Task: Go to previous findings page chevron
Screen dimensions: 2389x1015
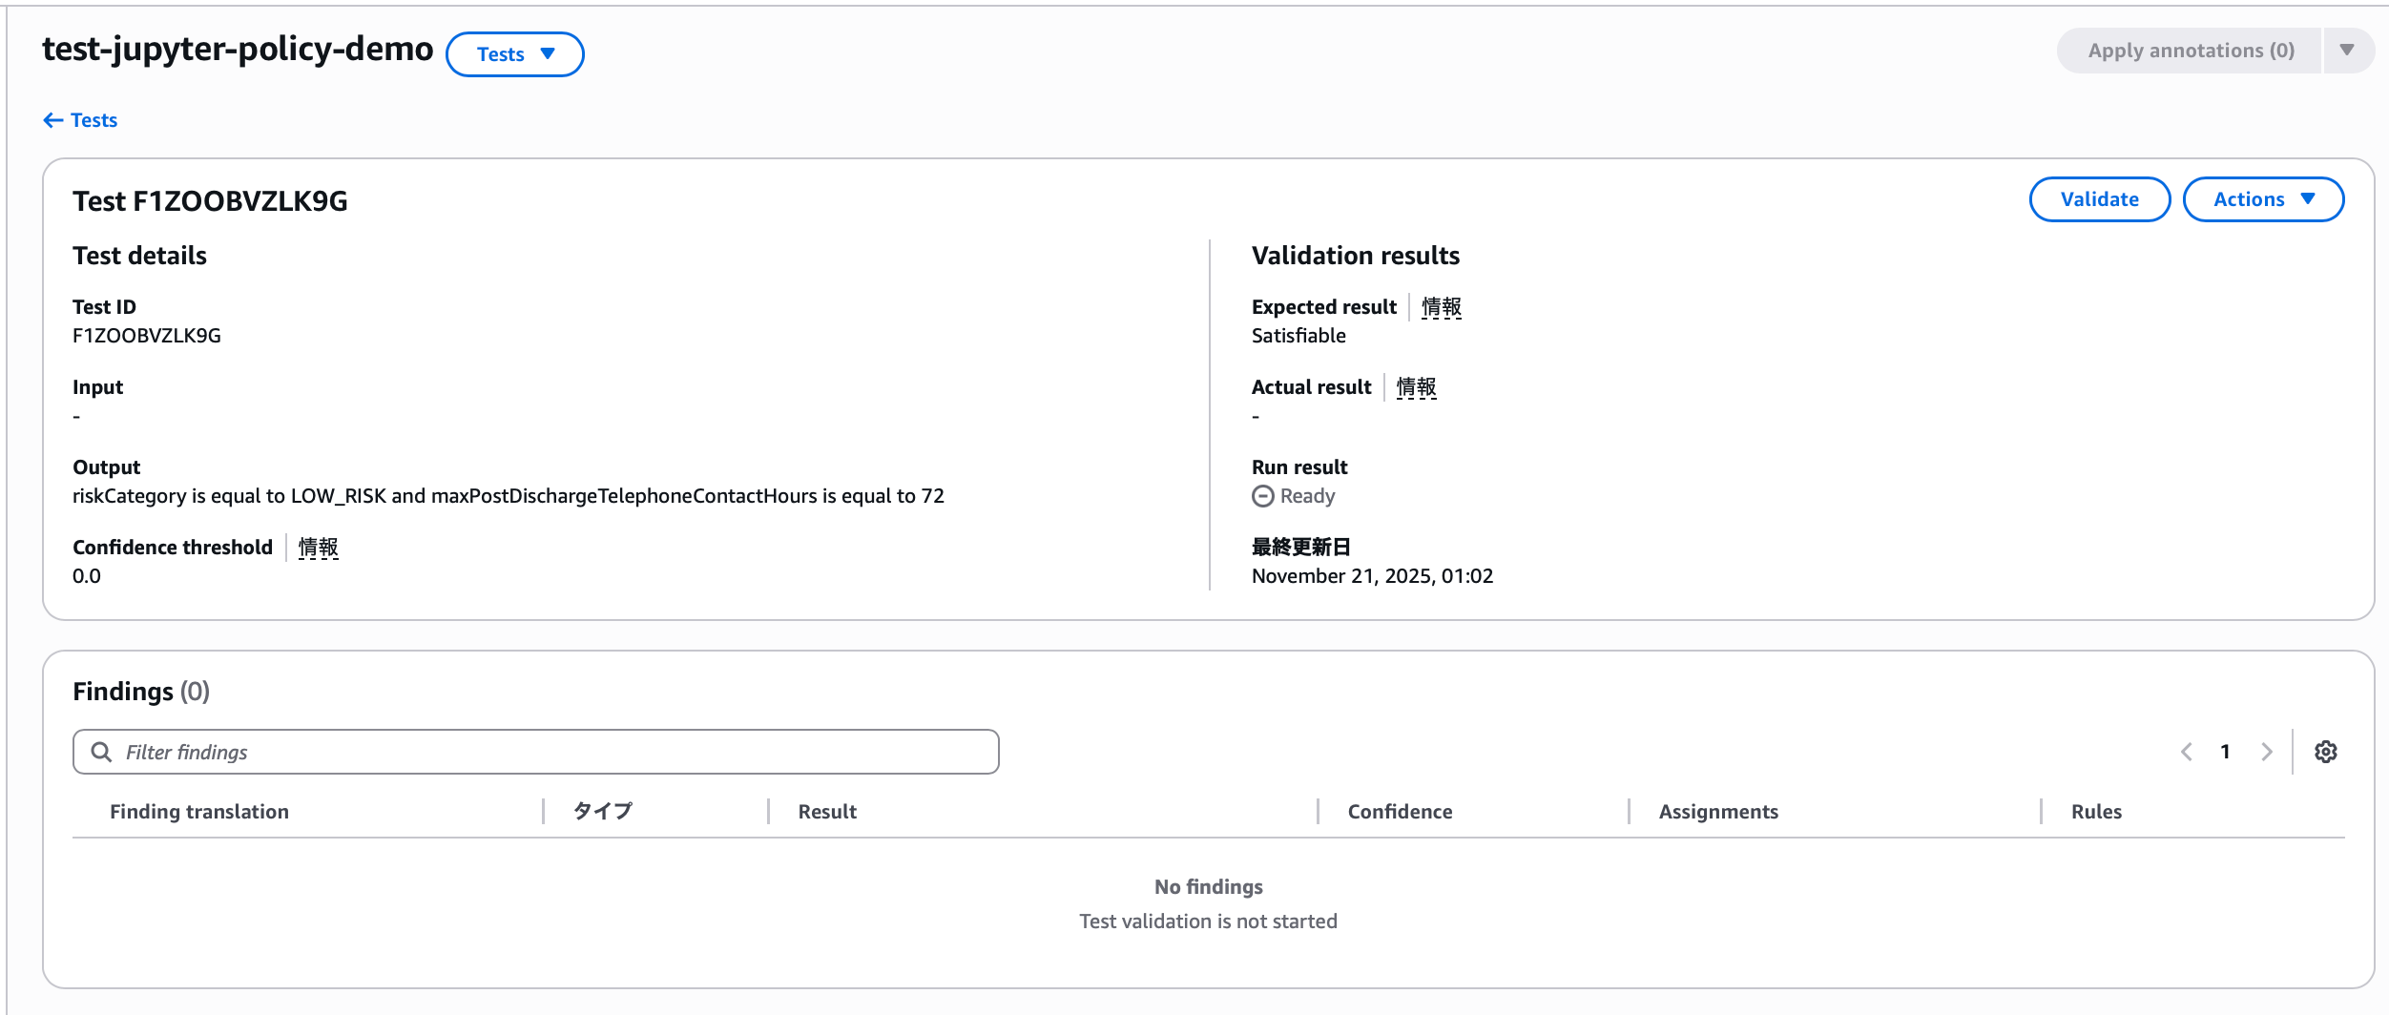Action: click(x=2186, y=752)
